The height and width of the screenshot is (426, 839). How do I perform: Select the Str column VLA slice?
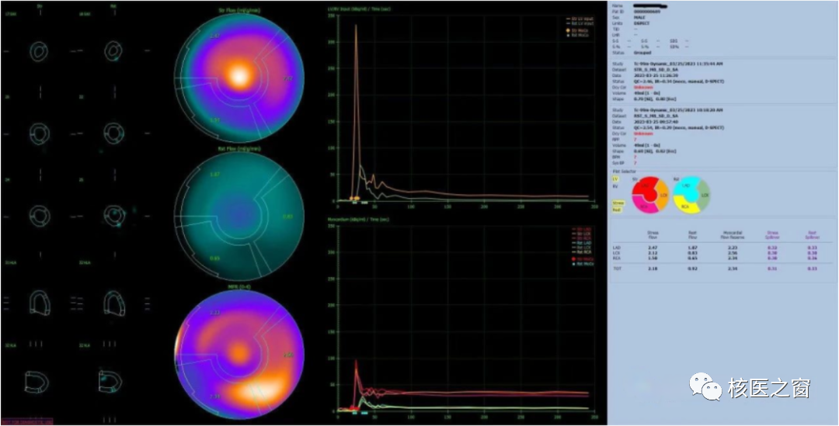tap(37, 381)
